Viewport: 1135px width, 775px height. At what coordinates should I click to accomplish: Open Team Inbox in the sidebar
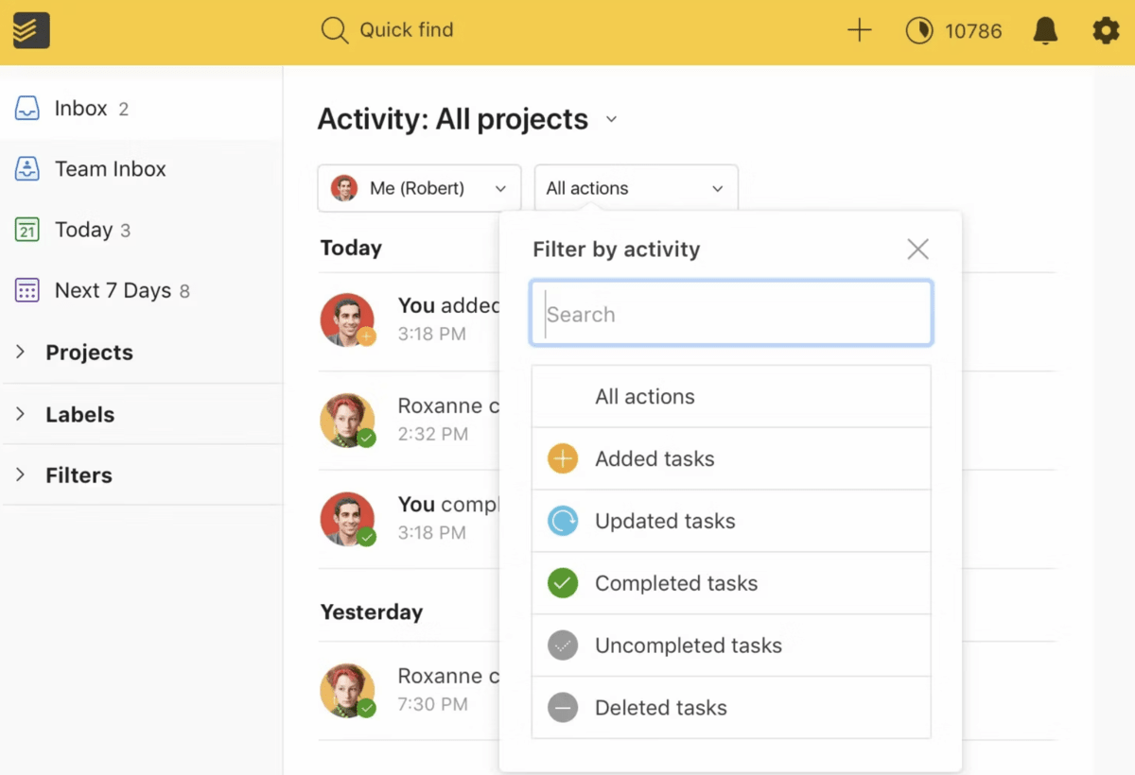coord(142,169)
